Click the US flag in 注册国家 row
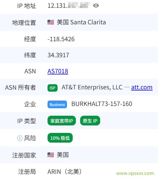 [51, 155]
